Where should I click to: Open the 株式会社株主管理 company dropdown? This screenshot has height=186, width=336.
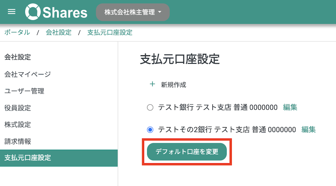tap(133, 12)
